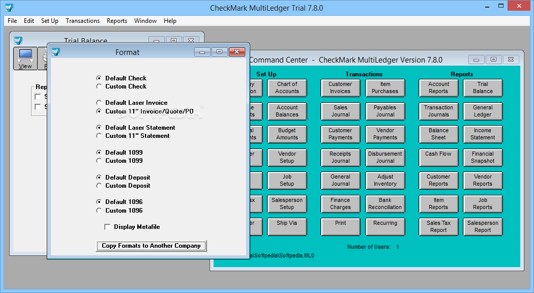534x293 pixels.
Task: Click the Cash Flow button
Action: coord(438,157)
